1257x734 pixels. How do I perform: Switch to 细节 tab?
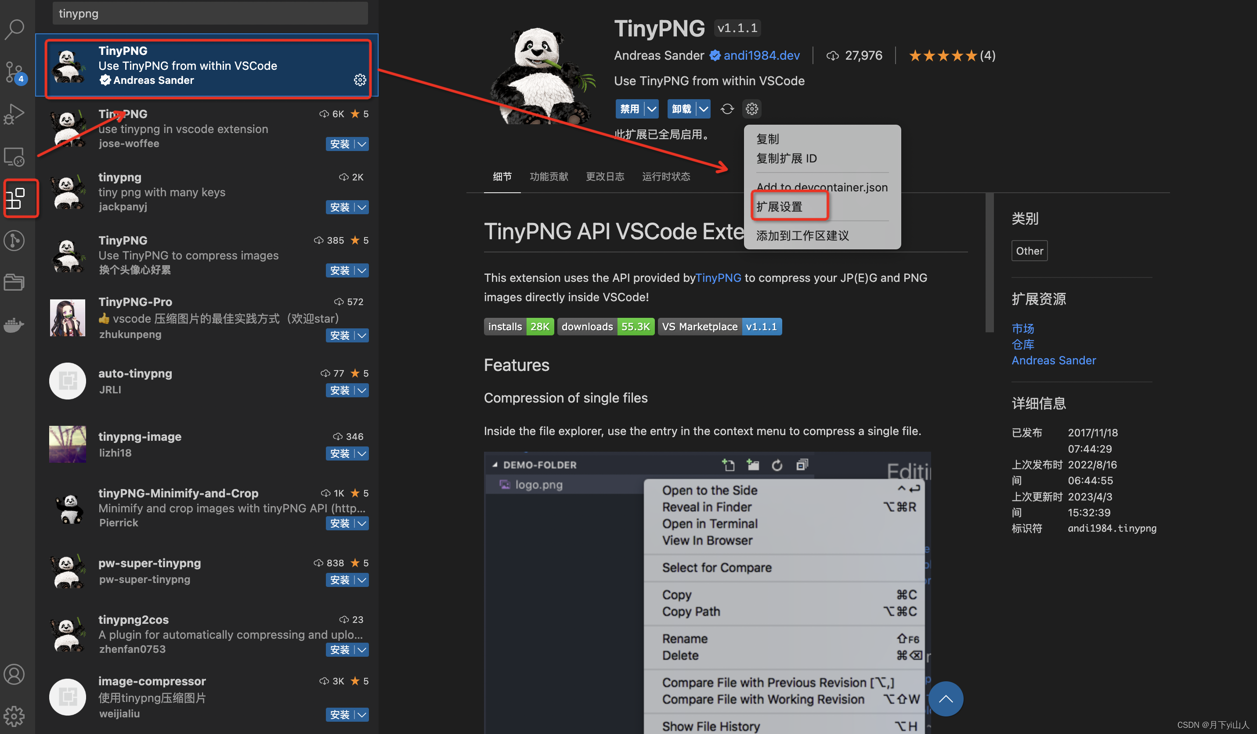(x=502, y=176)
